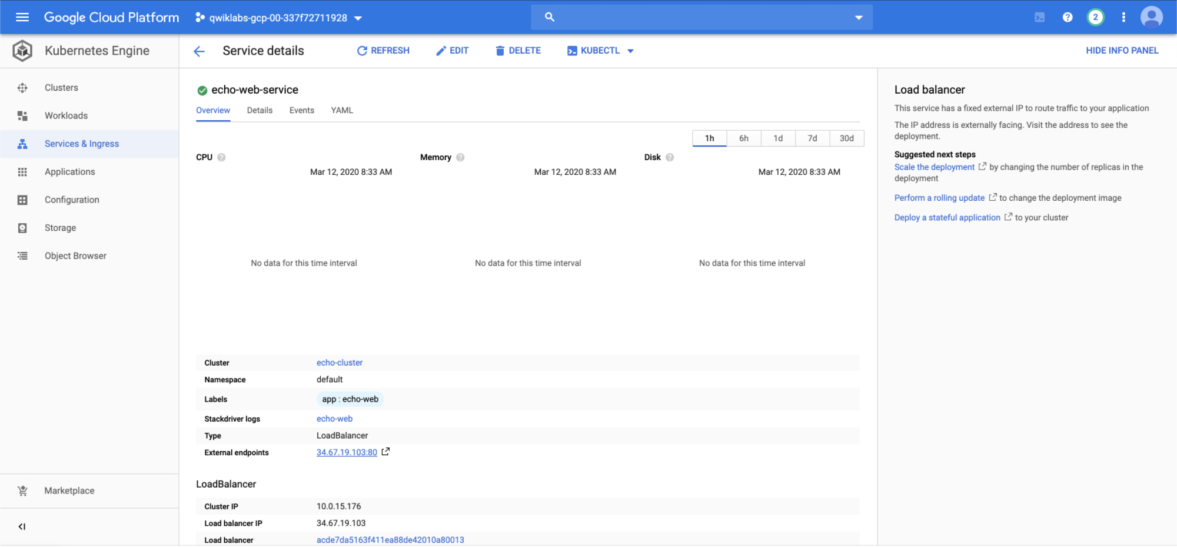Click the DELETE button
The image size is (1177, 547).
pos(518,51)
